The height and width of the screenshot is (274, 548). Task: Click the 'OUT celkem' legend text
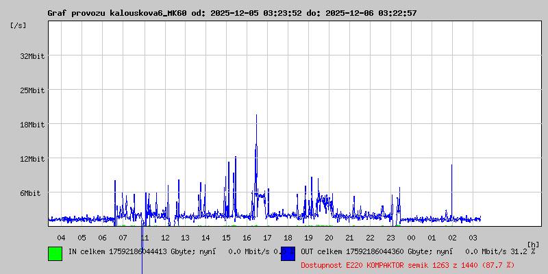pyautogui.click(x=321, y=252)
